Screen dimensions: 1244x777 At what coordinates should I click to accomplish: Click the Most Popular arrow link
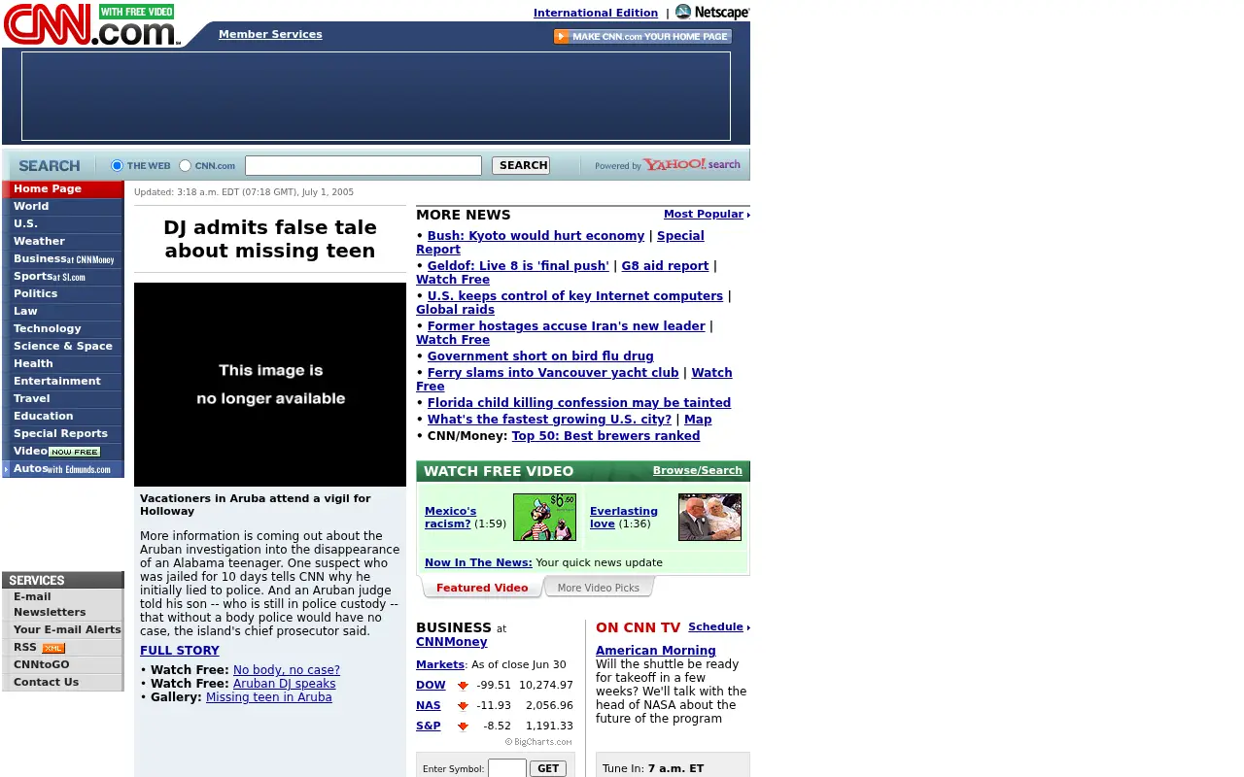(x=707, y=214)
